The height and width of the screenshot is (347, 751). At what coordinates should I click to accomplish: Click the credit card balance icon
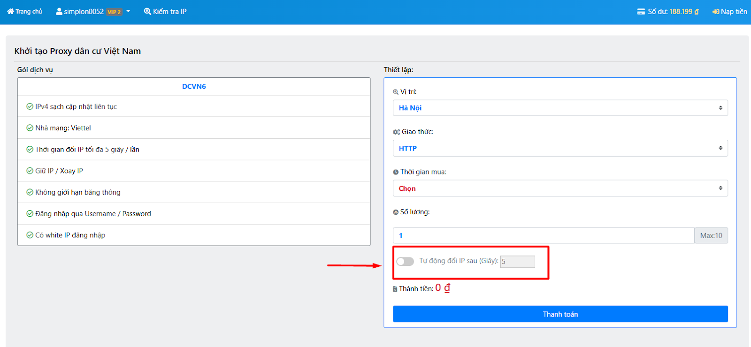pyautogui.click(x=641, y=12)
